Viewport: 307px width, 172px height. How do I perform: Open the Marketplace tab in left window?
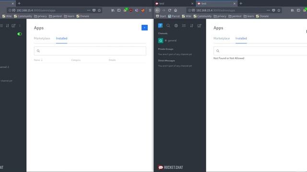point(42,38)
